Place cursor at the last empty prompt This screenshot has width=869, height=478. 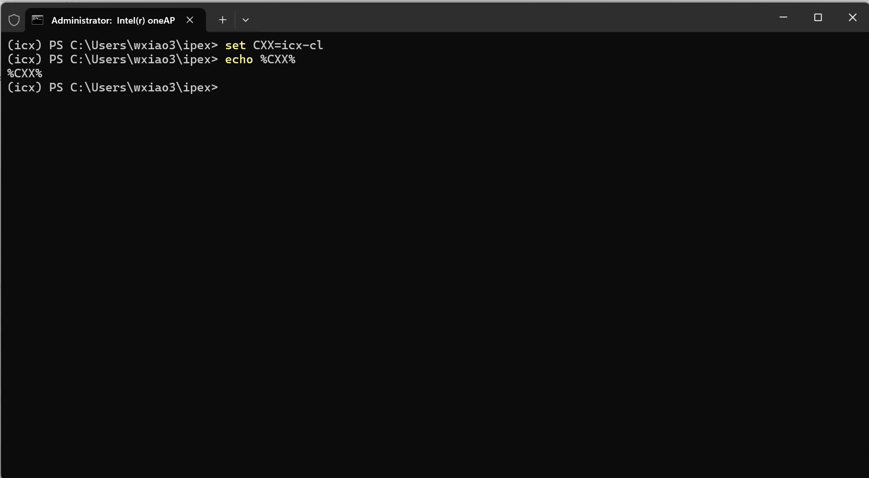[225, 87]
